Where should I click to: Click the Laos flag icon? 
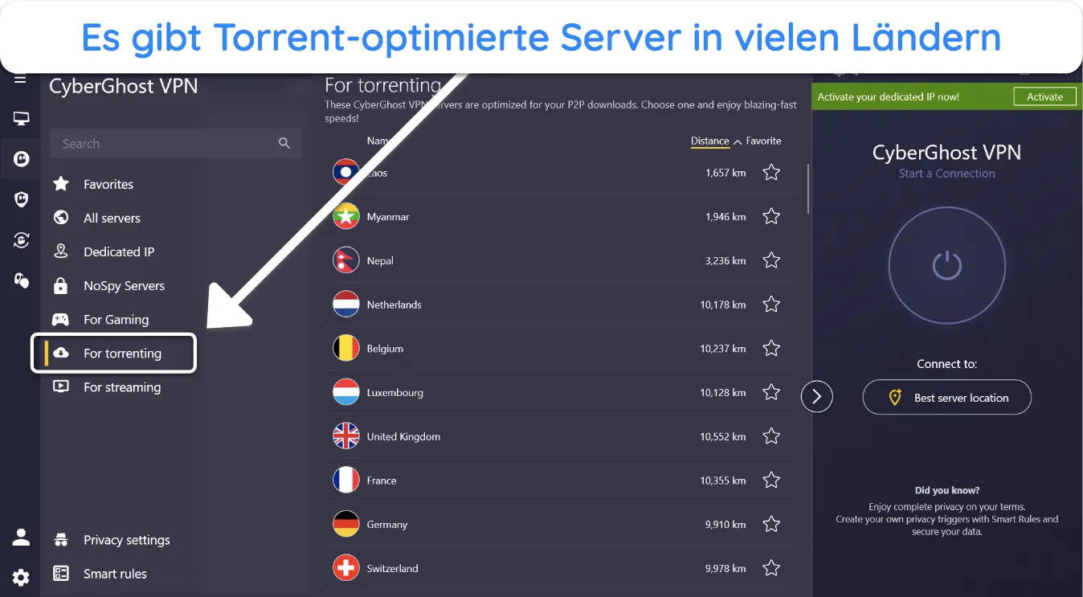point(345,173)
